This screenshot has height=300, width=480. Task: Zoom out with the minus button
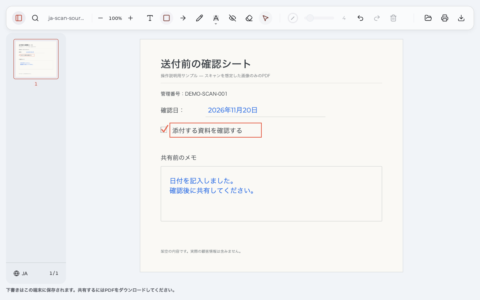point(100,18)
